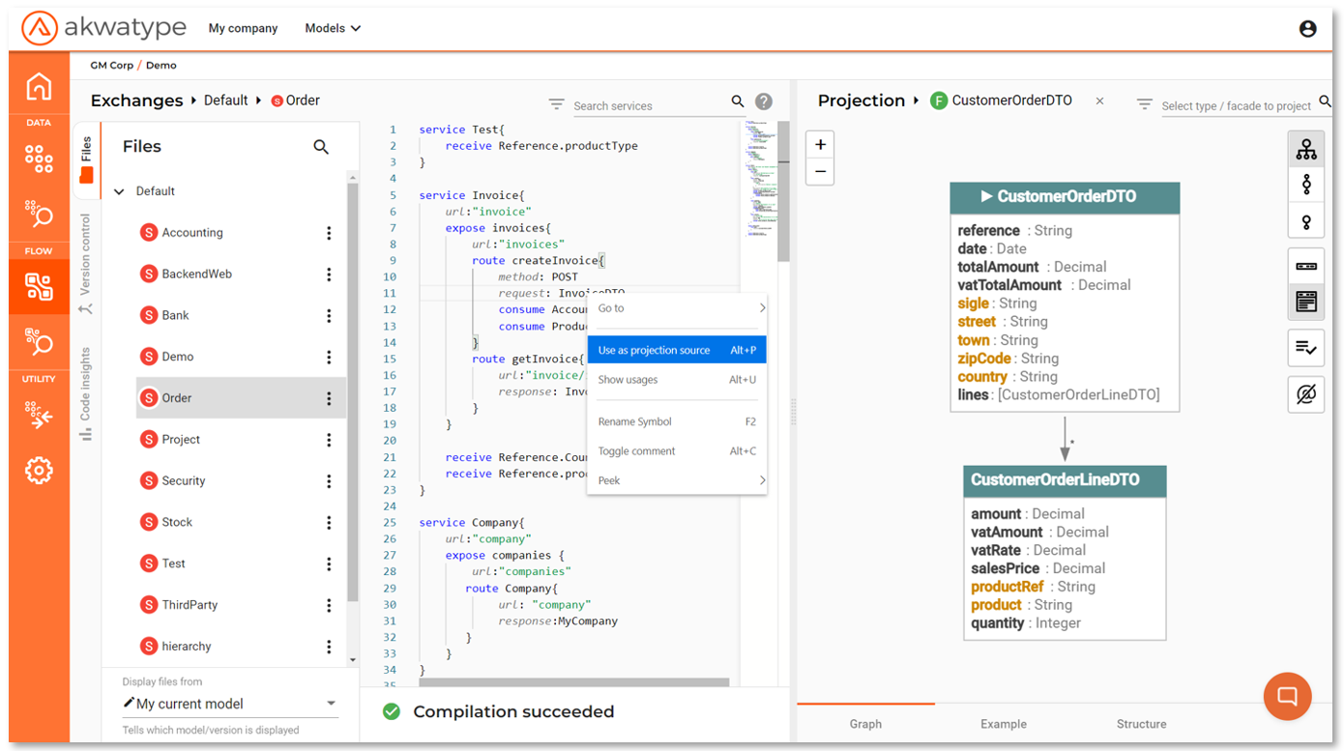Zoom out on projection graph
This screenshot has width=1344, height=751.
pos(820,172)
